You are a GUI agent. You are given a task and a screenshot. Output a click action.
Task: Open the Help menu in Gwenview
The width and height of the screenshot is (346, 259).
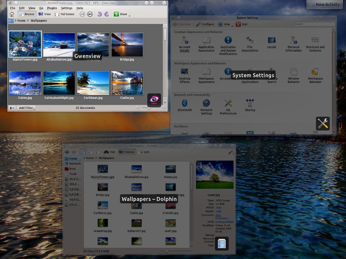point(80,8)
